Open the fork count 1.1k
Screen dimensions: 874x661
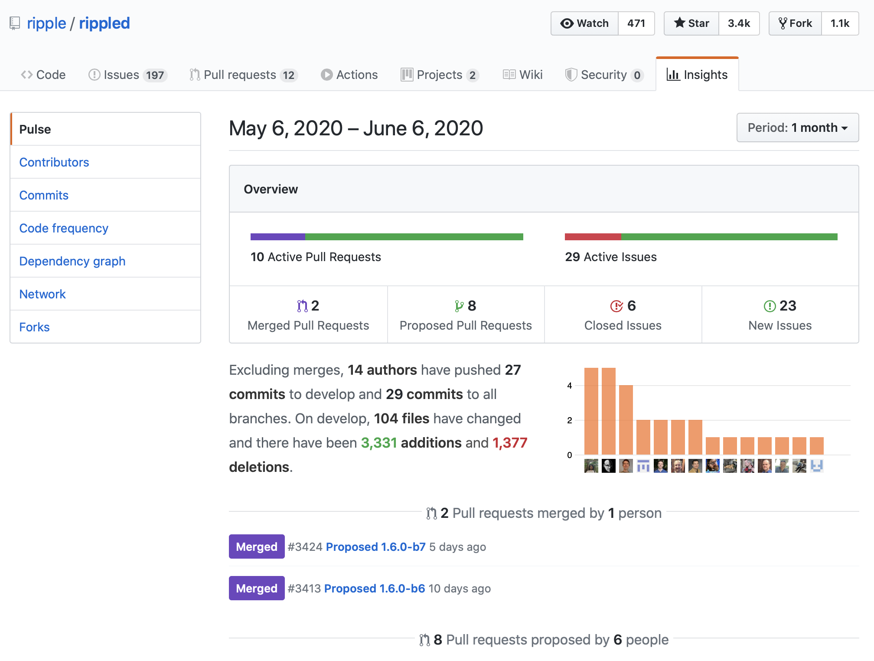[840, 23]
